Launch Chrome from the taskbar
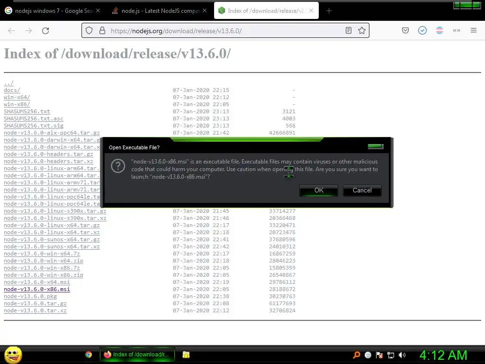 (x=89, y=355)
